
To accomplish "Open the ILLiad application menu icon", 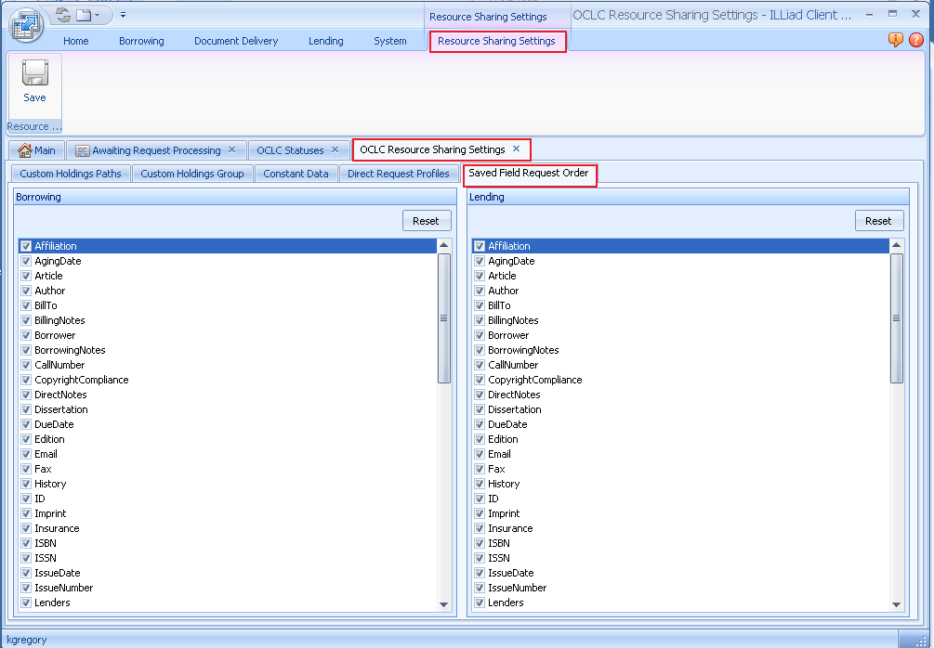I will click(26, 24).
